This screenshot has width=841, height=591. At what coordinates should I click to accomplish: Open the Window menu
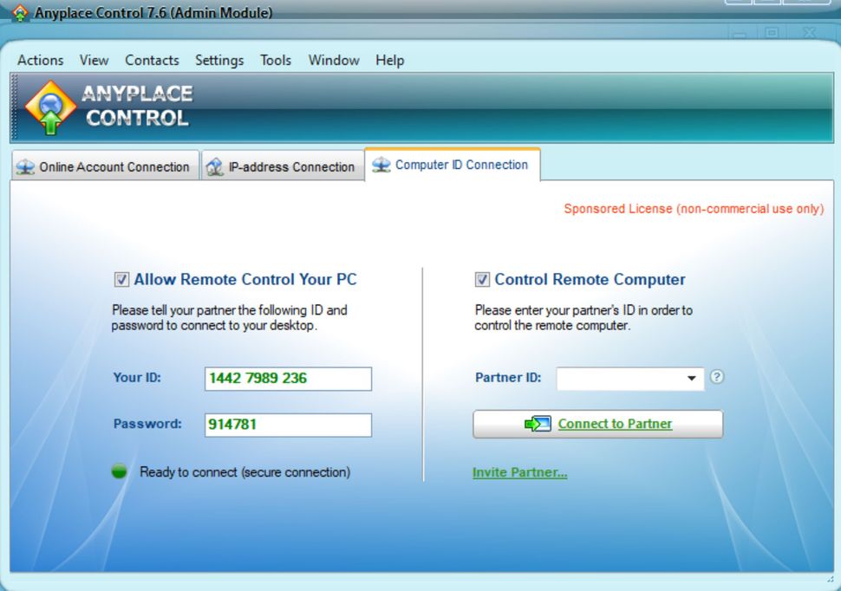(x=334, y=60)
